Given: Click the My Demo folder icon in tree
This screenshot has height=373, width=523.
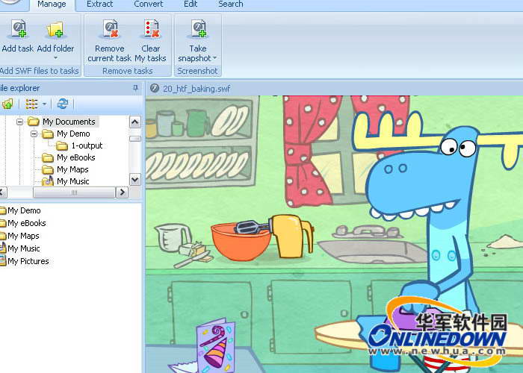Looking at the screenshot, I should 48,134.
